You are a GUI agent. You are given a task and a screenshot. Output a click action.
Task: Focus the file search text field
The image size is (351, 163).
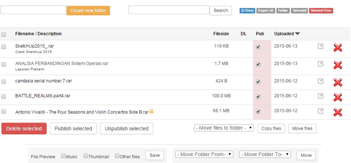pos(169,10)
